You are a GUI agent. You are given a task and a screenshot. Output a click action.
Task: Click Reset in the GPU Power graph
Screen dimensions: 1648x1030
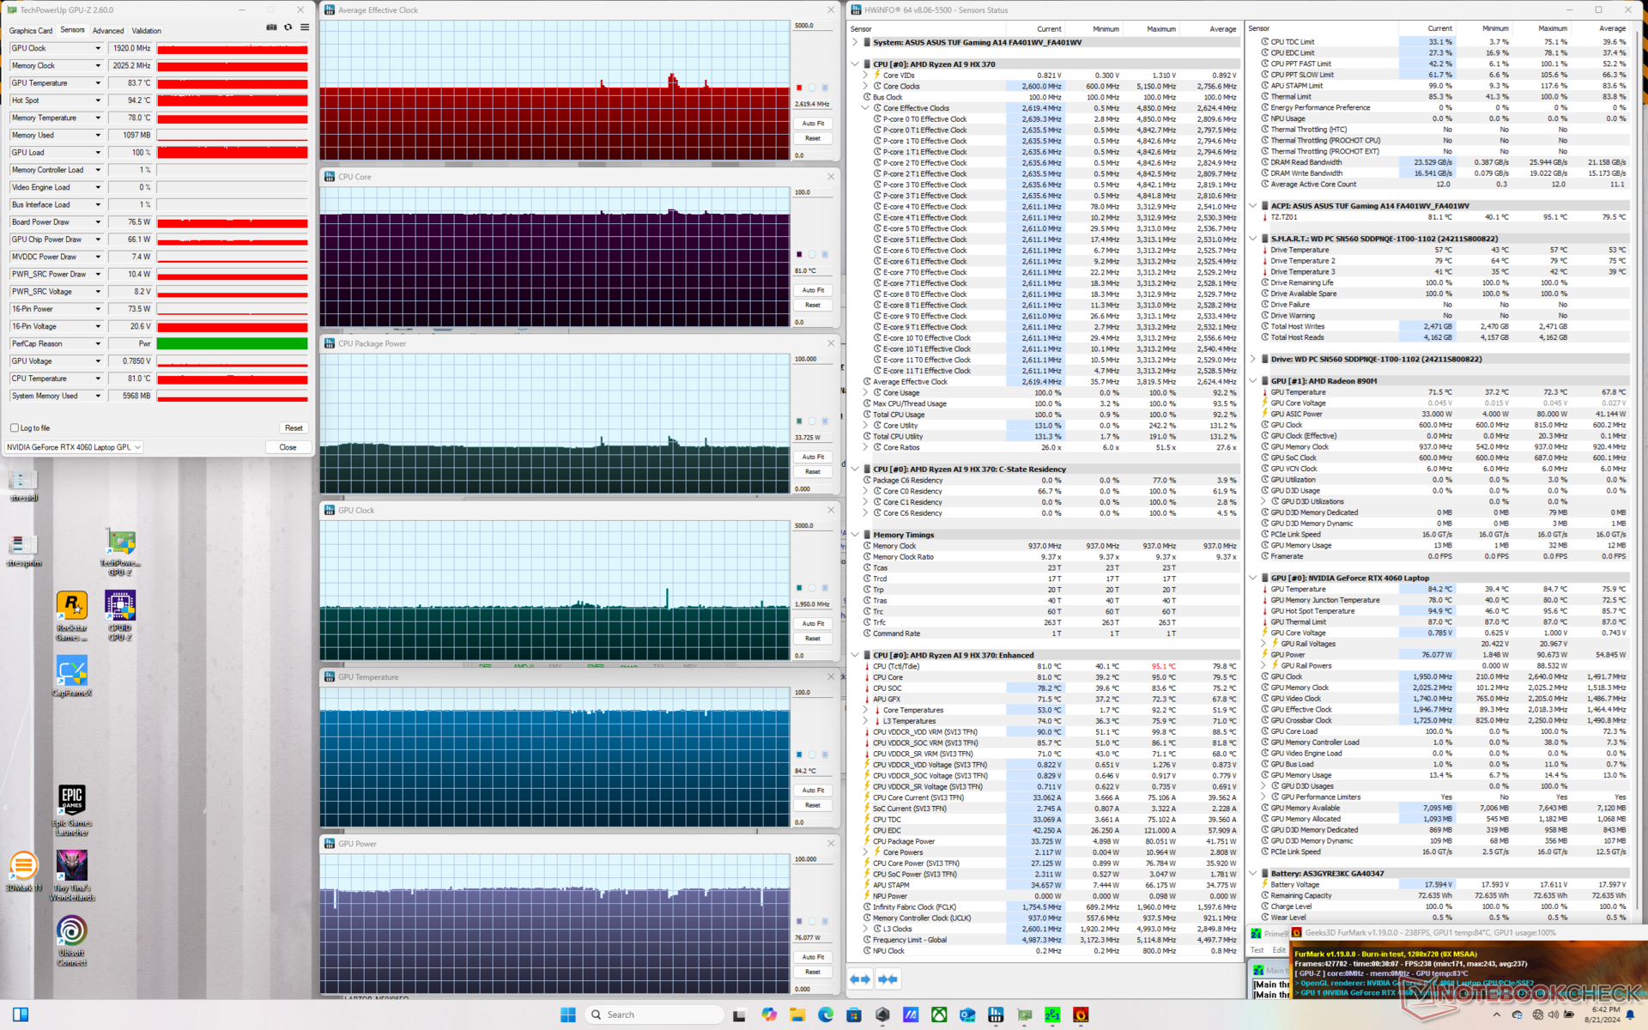point(813,972)
